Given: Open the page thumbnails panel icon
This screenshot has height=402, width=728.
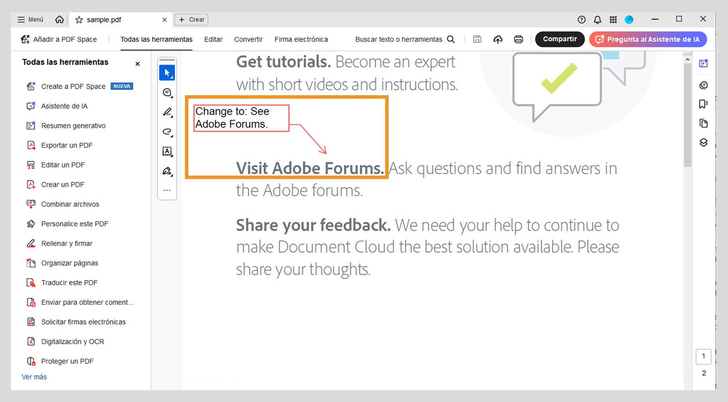Looking at the screenshot, I should coord(703,123).
